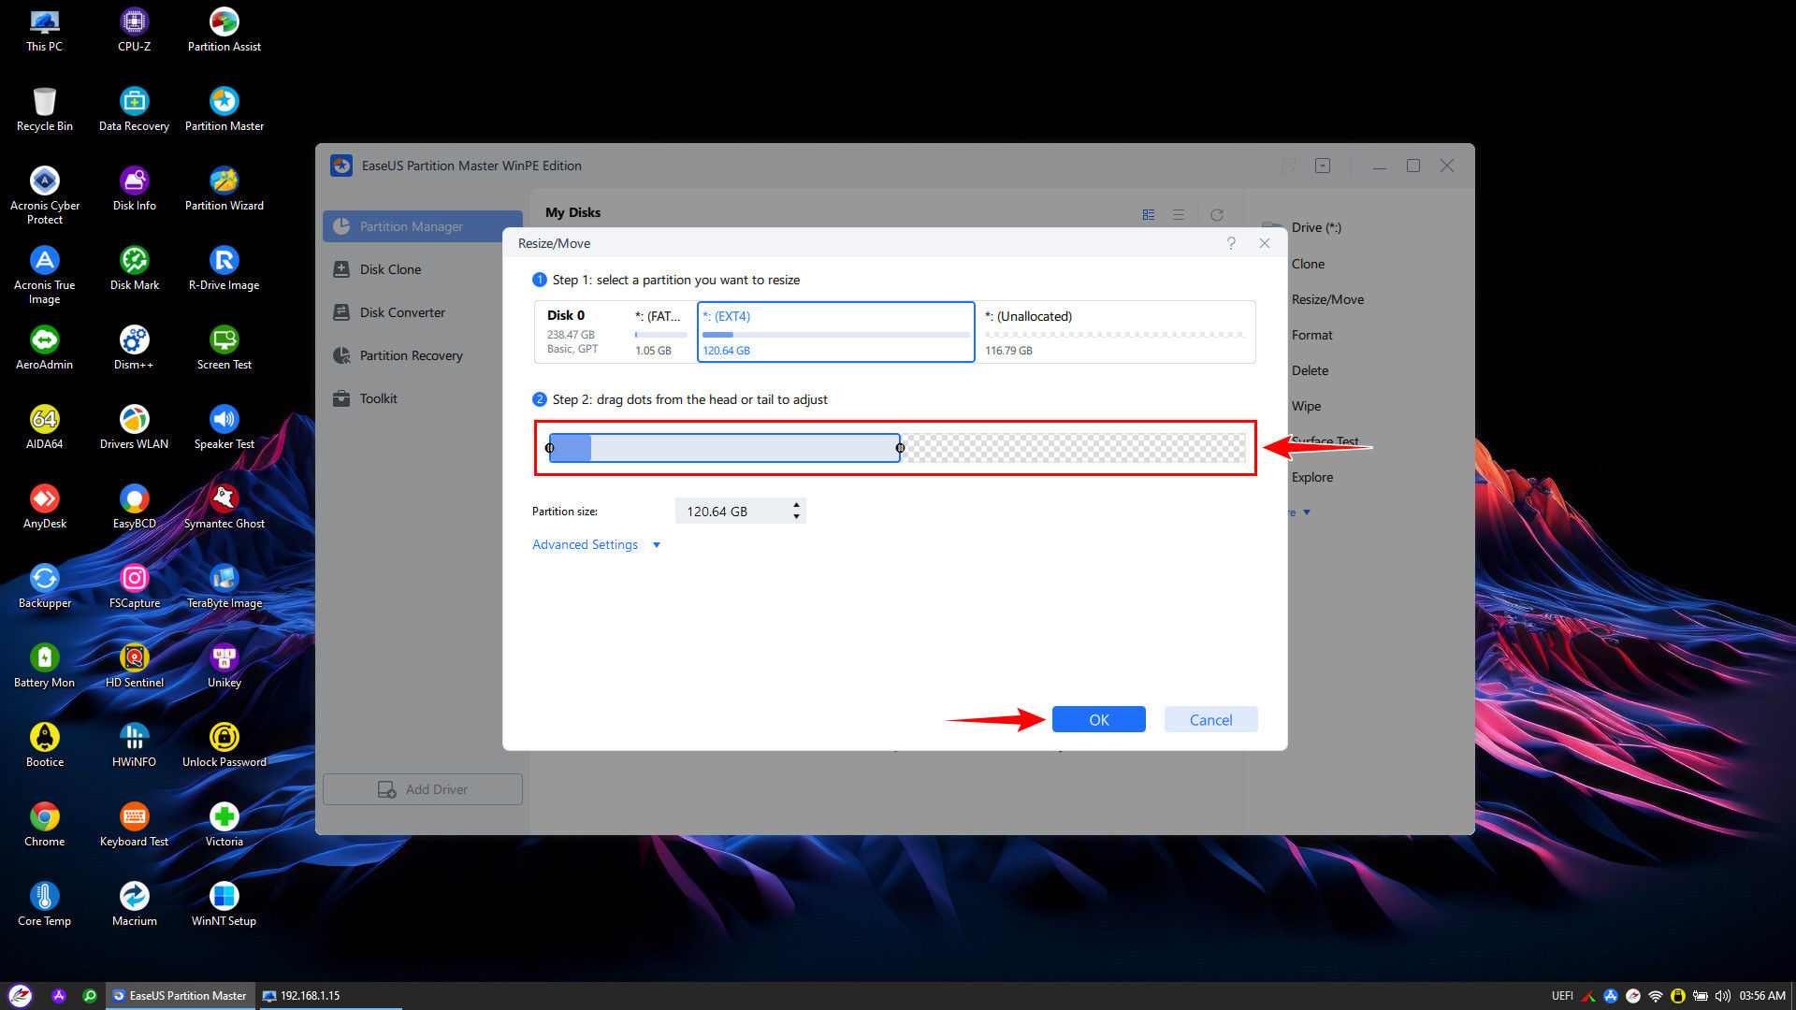
Task: Select the Unallocated 116.79 GB block
Action: tap(1113, 332)
